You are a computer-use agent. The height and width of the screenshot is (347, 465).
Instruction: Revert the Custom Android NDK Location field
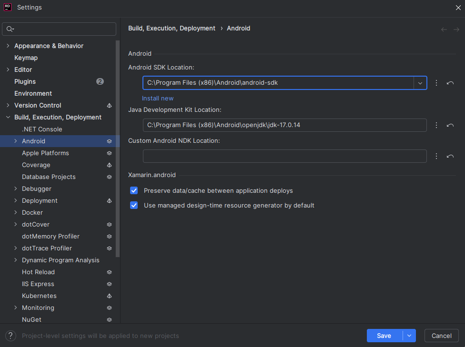450,156
